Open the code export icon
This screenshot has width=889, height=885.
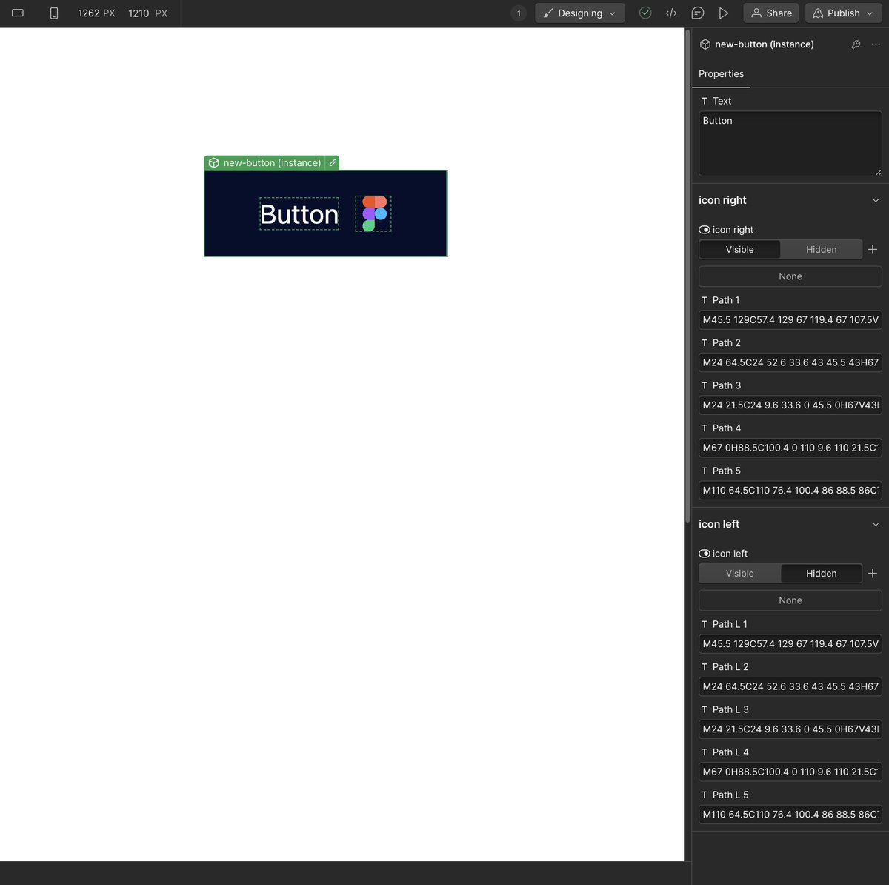coord(671,13)
